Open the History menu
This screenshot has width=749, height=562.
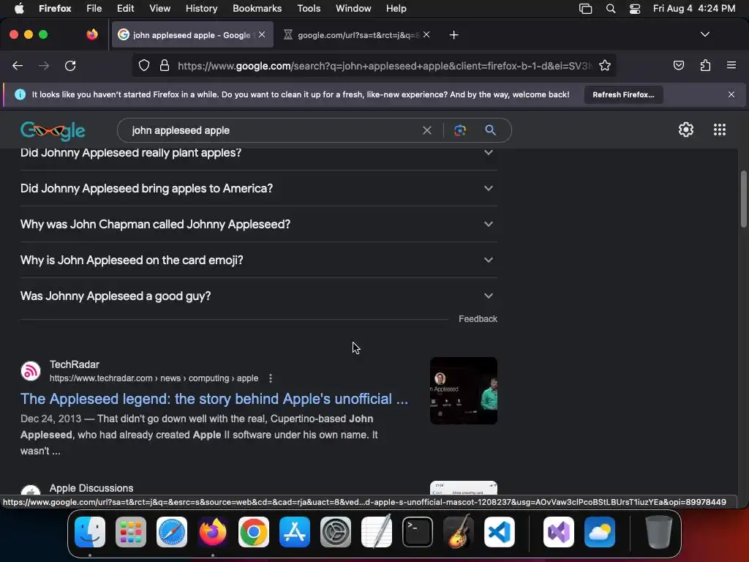(201, 9)
